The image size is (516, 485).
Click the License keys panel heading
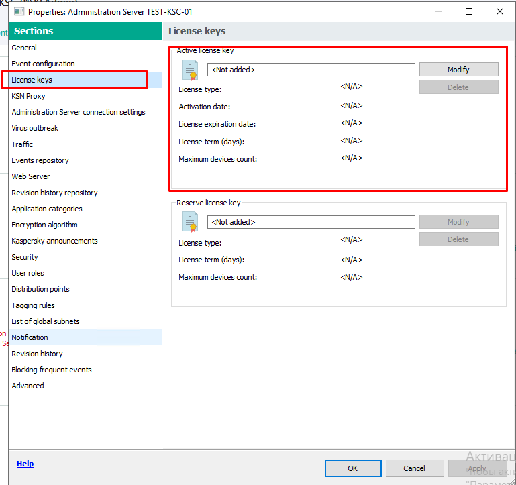pos(197,31)
